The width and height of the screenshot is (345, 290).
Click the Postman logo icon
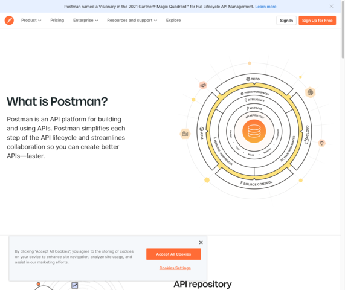coord(9,21)
